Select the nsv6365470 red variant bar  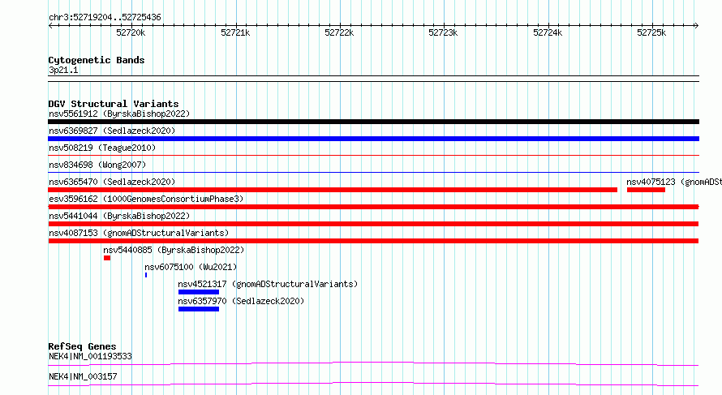tap(333, 190)
